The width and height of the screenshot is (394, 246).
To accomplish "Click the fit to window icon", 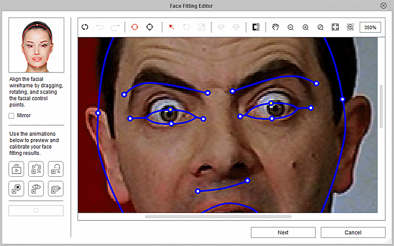I will tap(335, 27).
